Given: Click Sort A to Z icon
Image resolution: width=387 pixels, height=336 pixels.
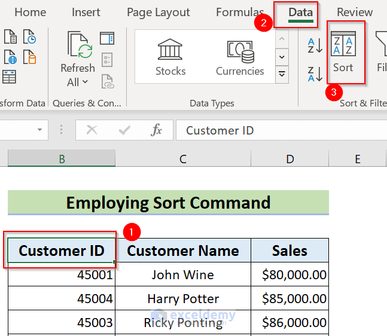Looking at the screenshot, I should coord(315,45).
